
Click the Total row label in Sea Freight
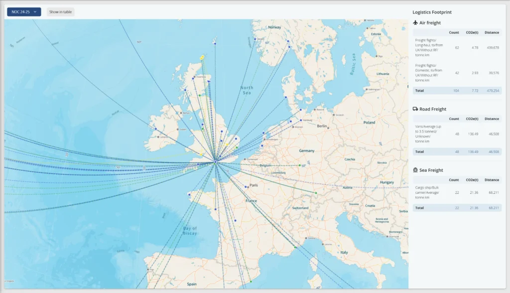point(419,208)
